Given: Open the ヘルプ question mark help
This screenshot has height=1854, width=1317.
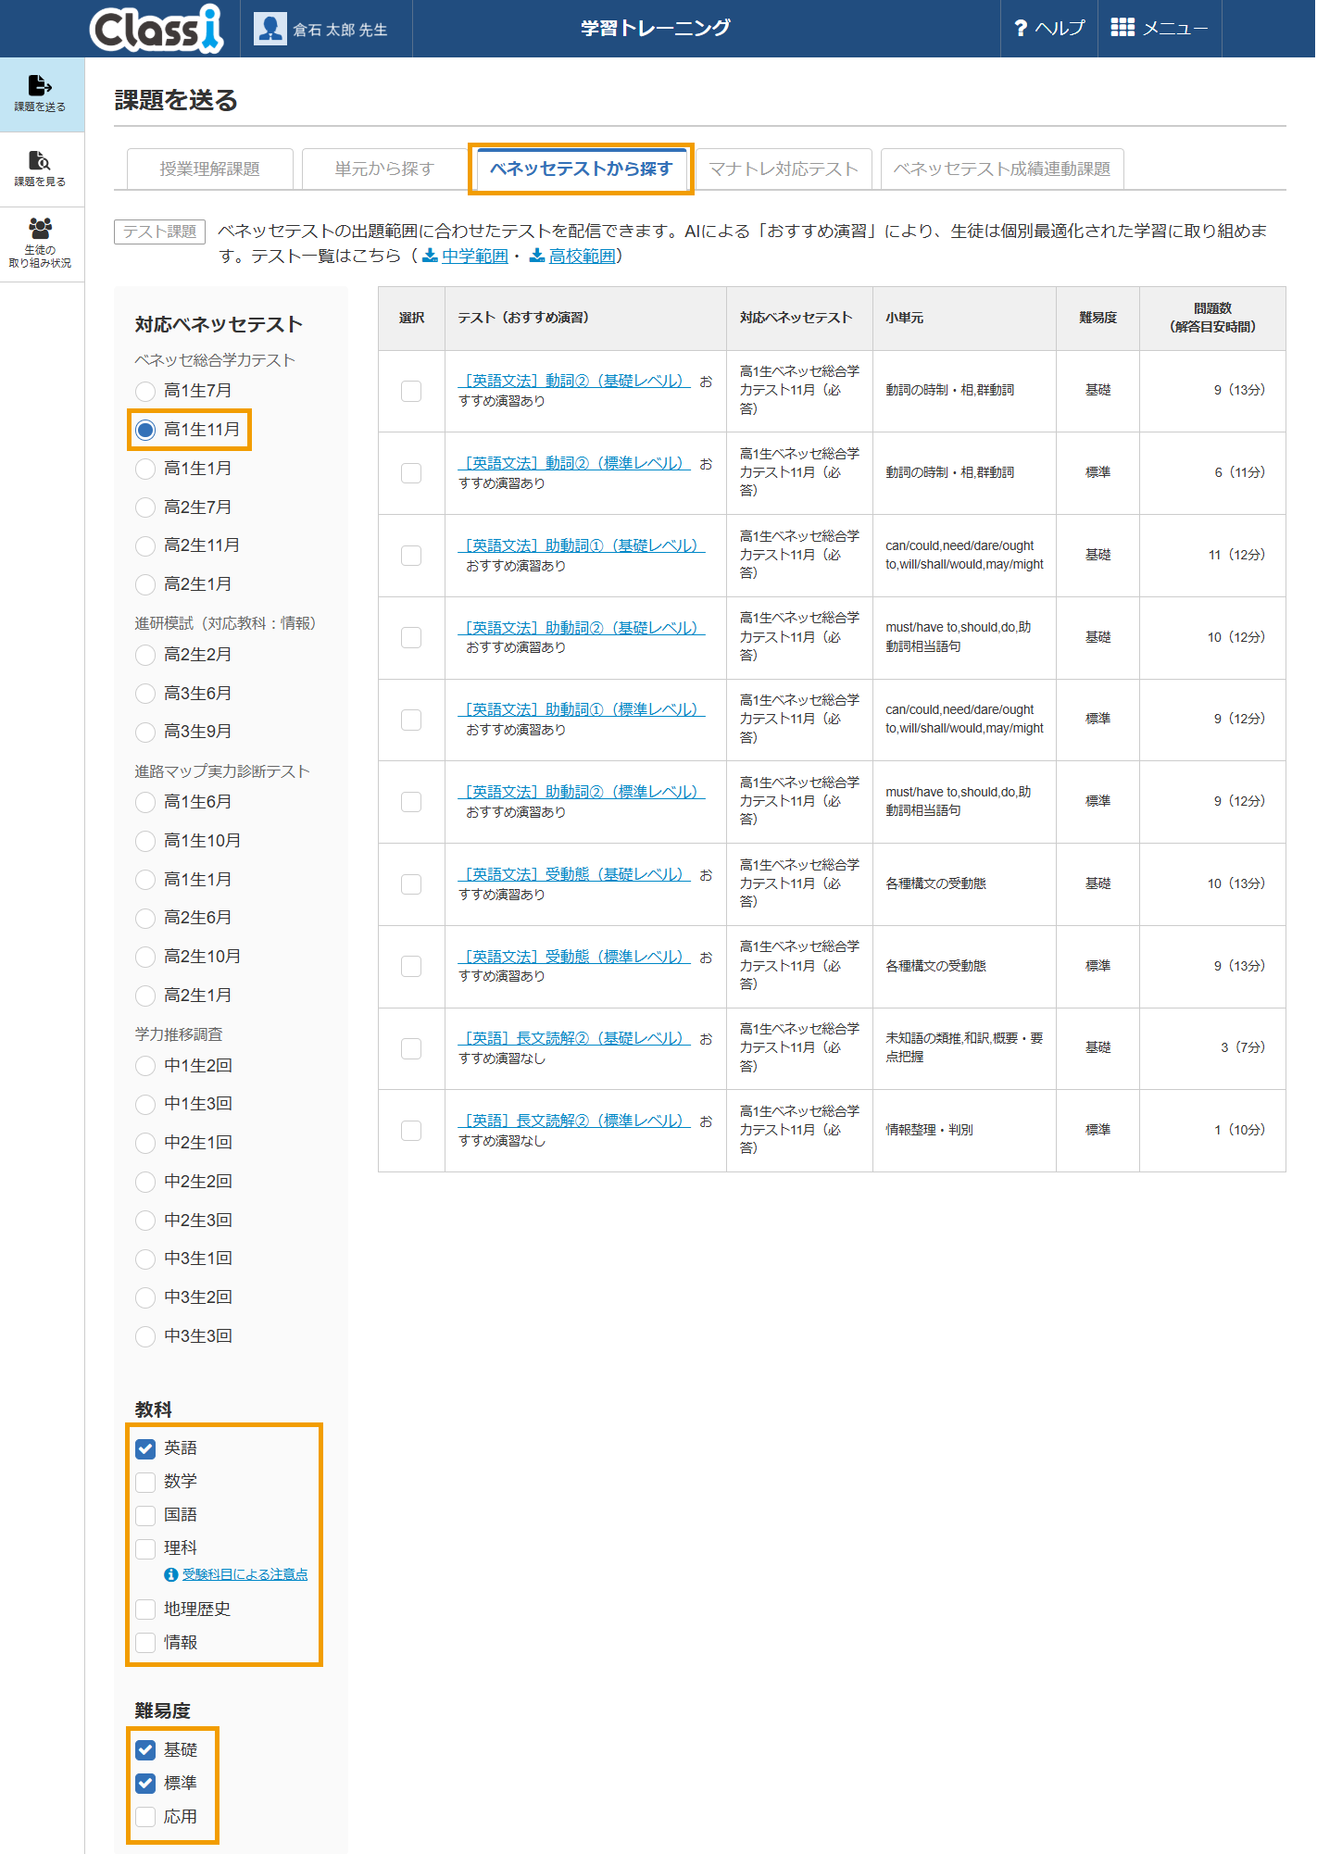Looking at the screenshot, I should [1021, 29].
